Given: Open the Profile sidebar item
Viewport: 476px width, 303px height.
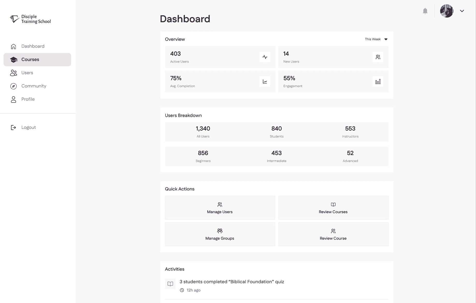Looking at the screenshot, I should pos(37,99).
